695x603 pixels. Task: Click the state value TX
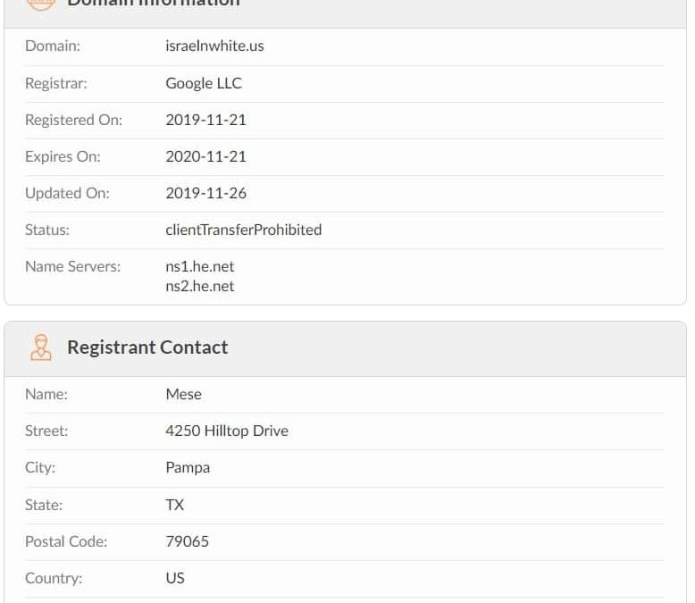[x=174, y=505]
